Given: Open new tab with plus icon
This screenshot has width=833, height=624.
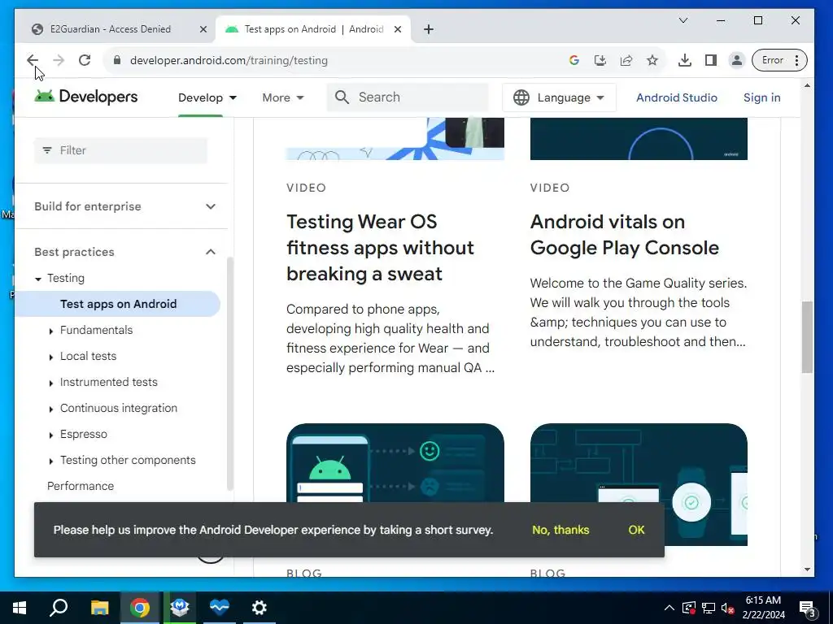Looking at the screenshot, I should (x=429, y=29).
